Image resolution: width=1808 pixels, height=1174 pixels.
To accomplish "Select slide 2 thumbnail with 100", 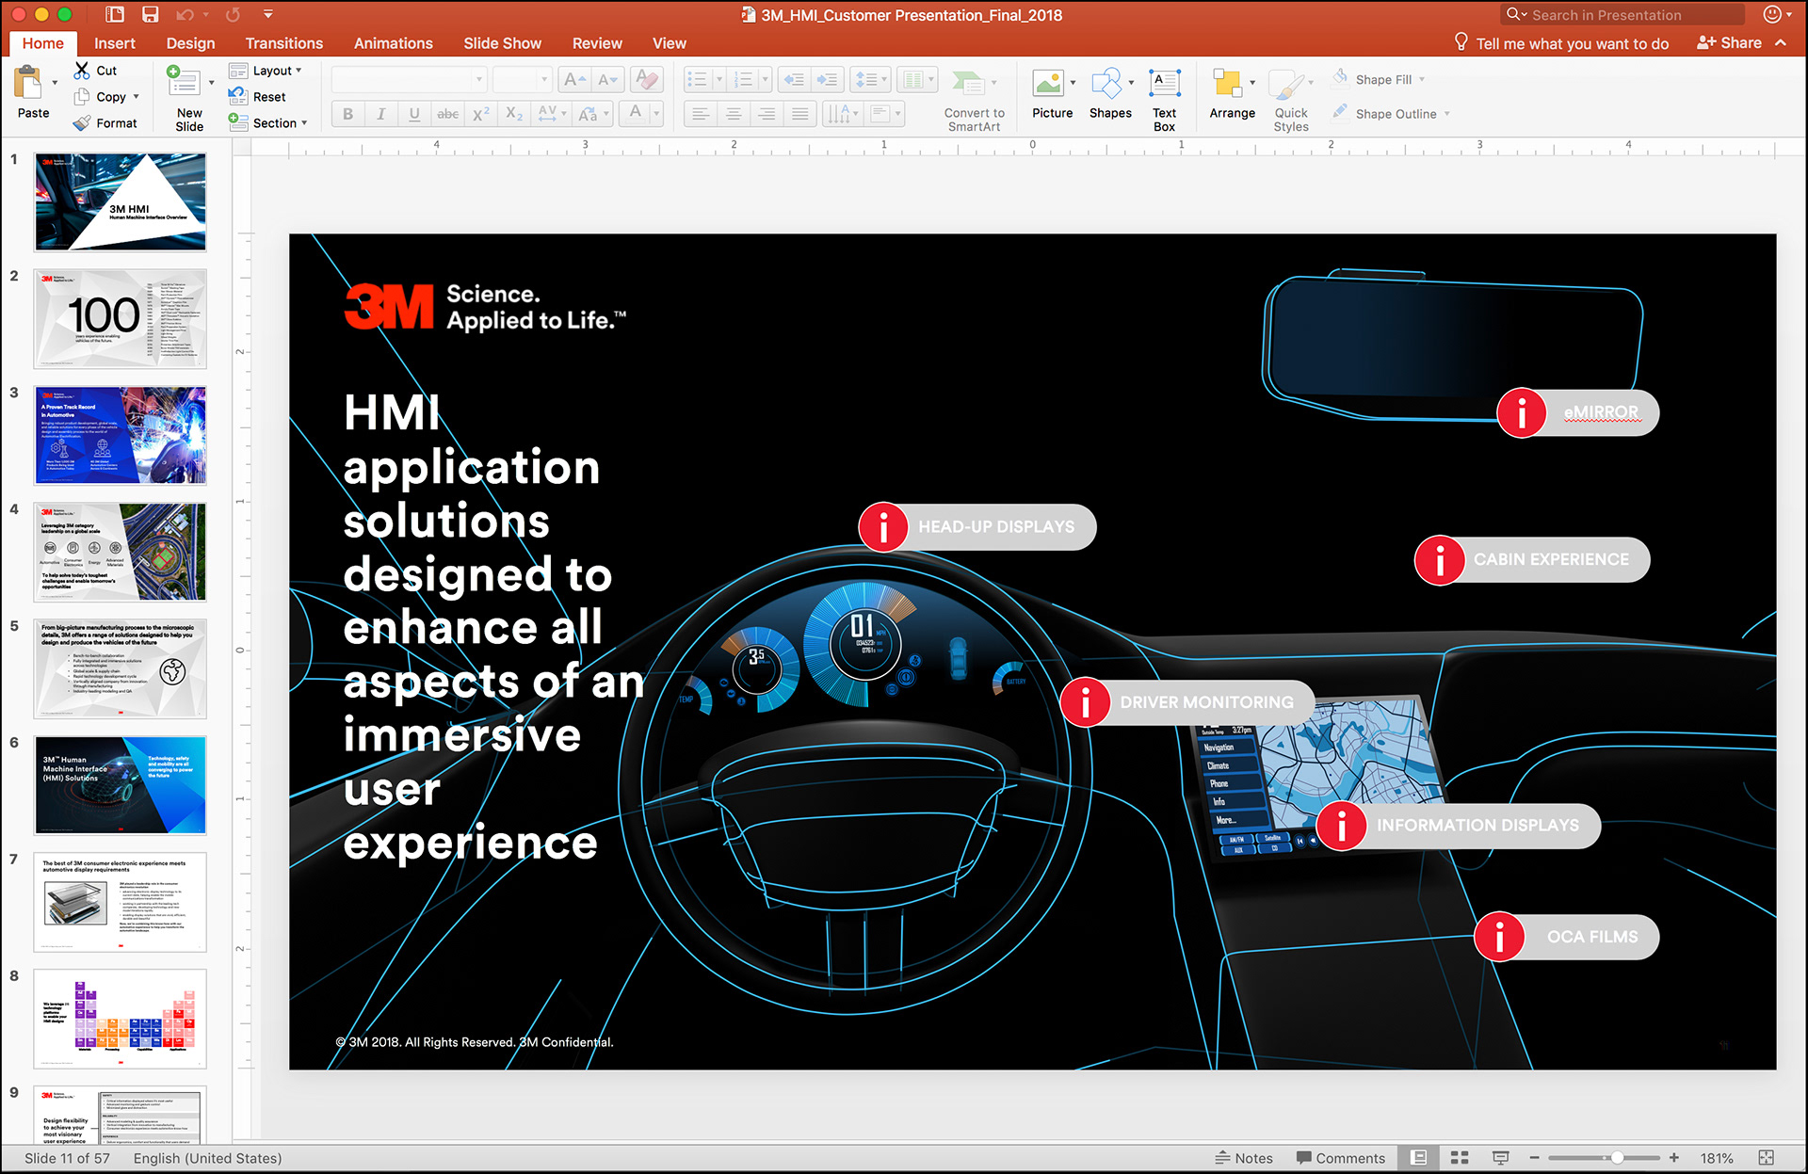I will pyautogui.click(x=121, y=319).
